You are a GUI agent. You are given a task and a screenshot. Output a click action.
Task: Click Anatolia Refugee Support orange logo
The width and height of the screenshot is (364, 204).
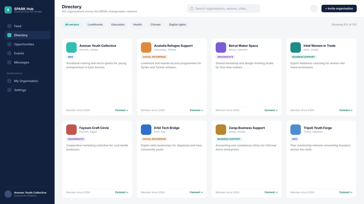click(x=146, y=47)
